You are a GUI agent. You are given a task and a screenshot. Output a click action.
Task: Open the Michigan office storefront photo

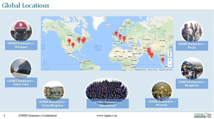tap(21, 31)
